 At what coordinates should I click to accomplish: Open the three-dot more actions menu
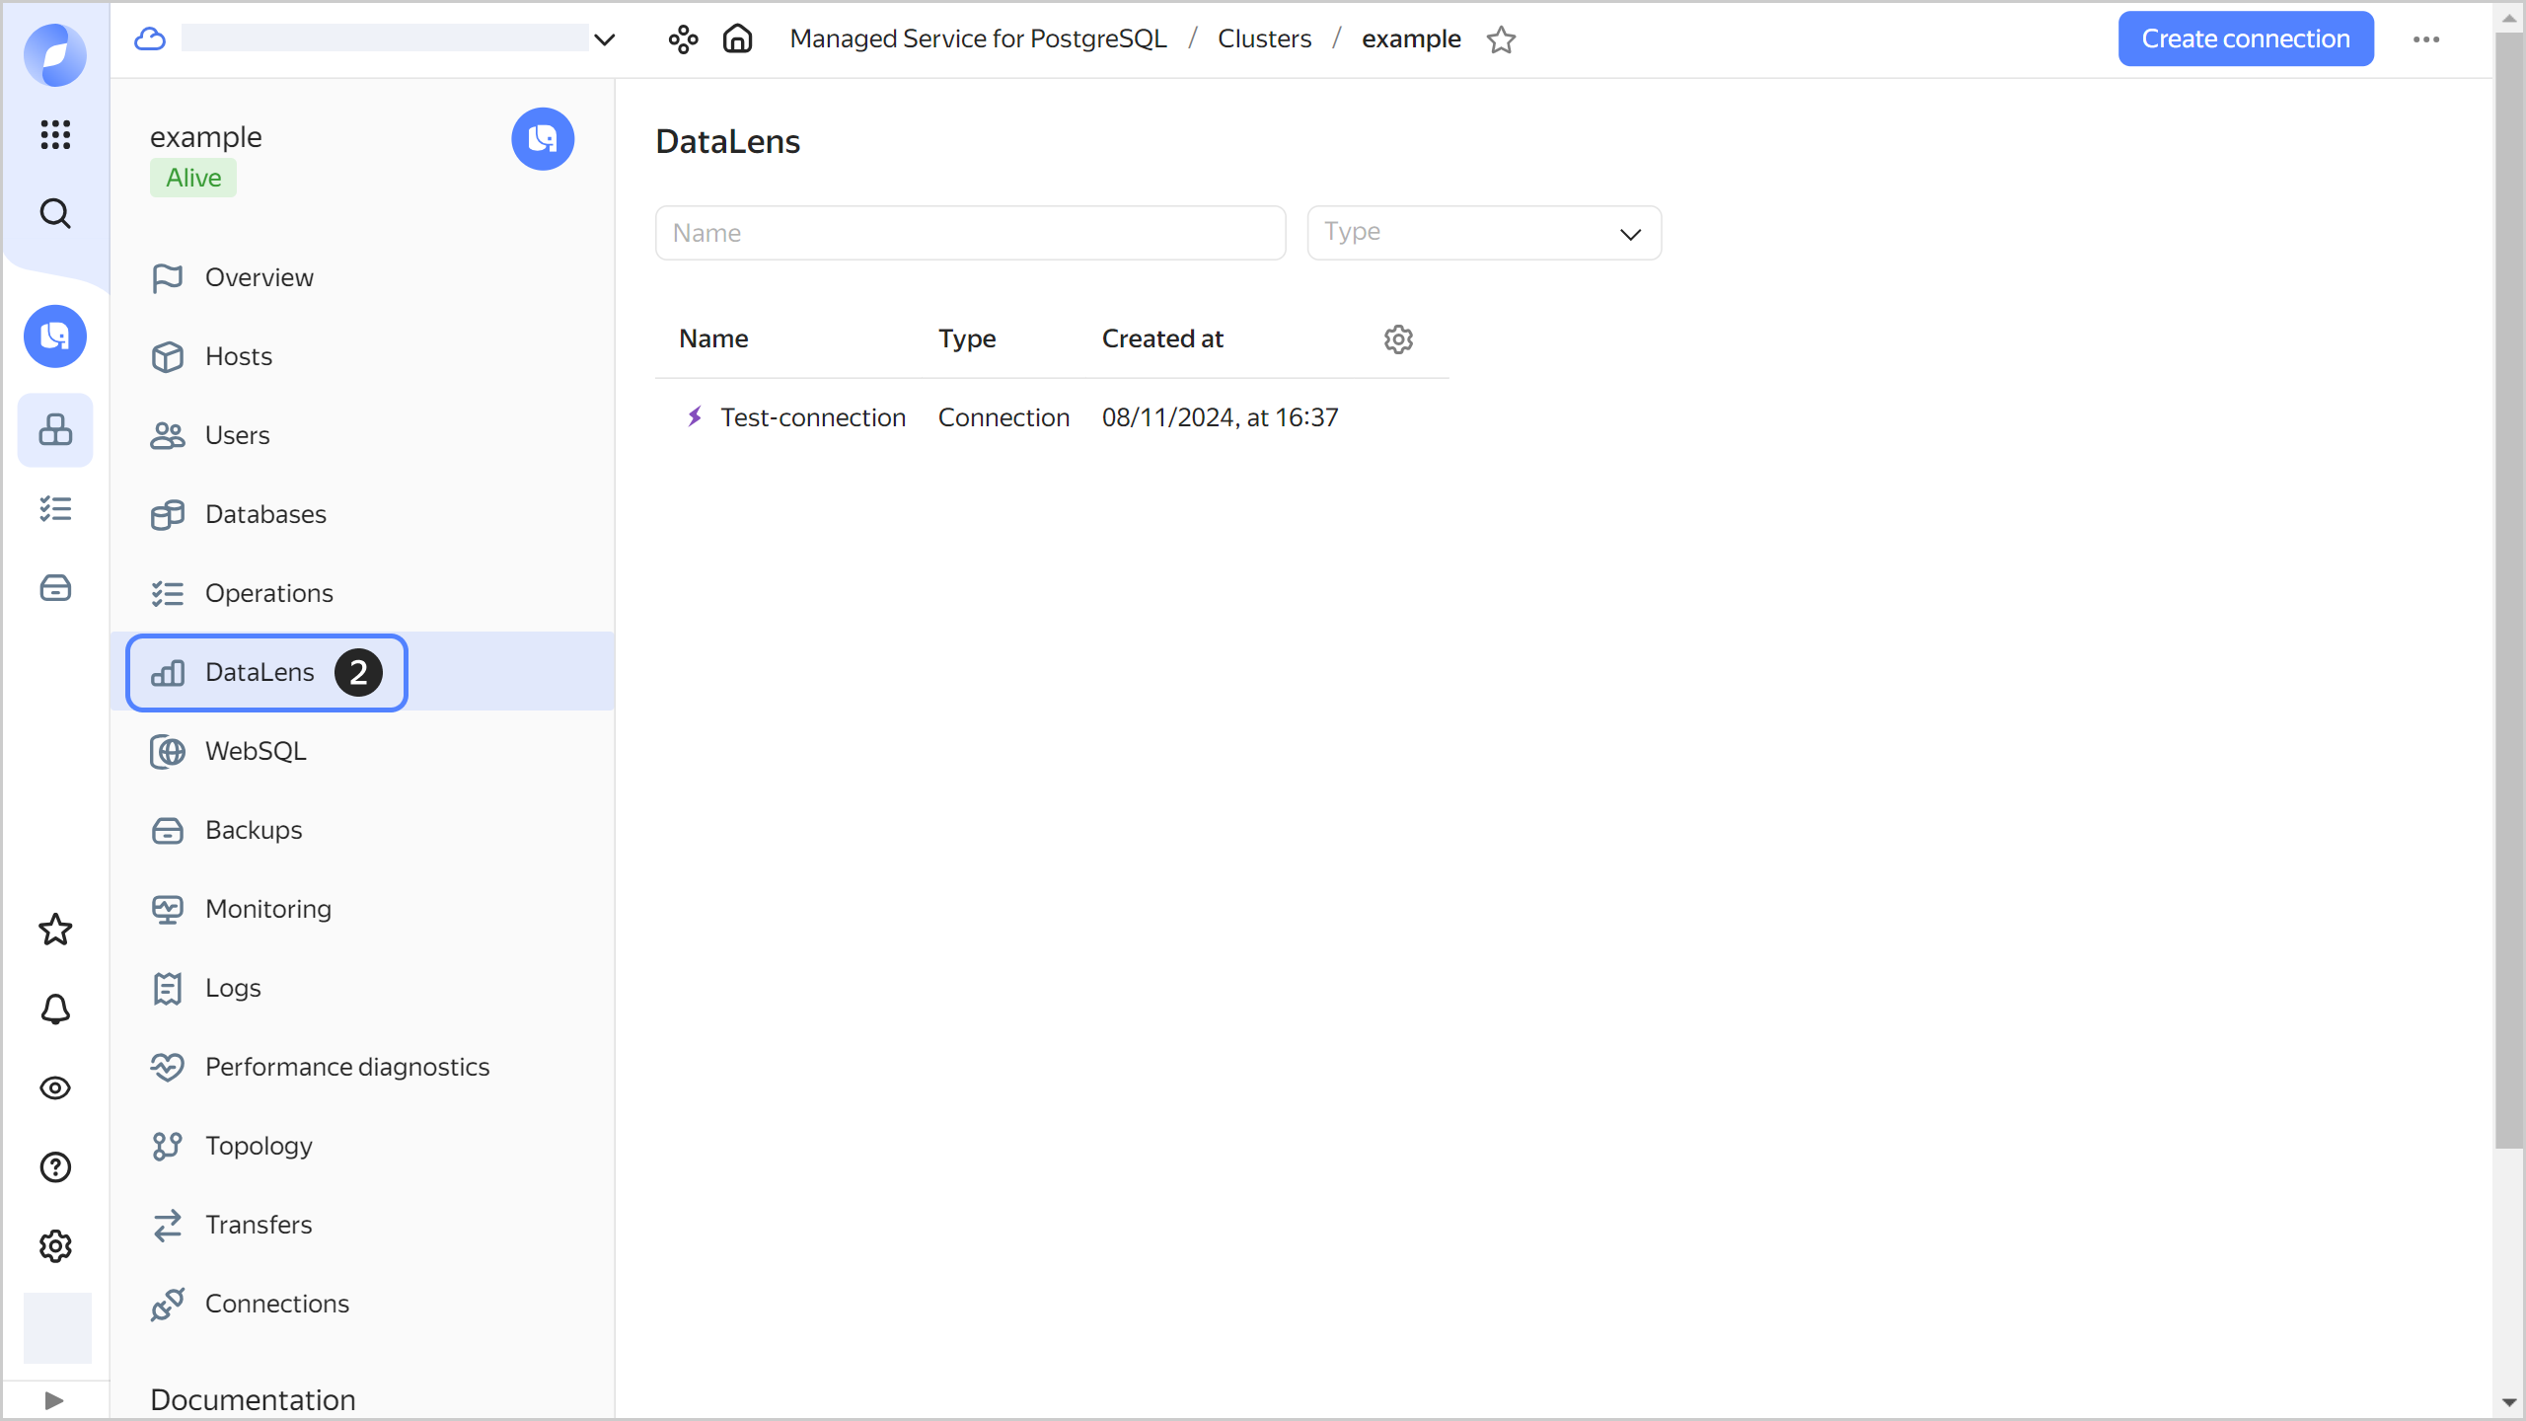pos(2426,39)
